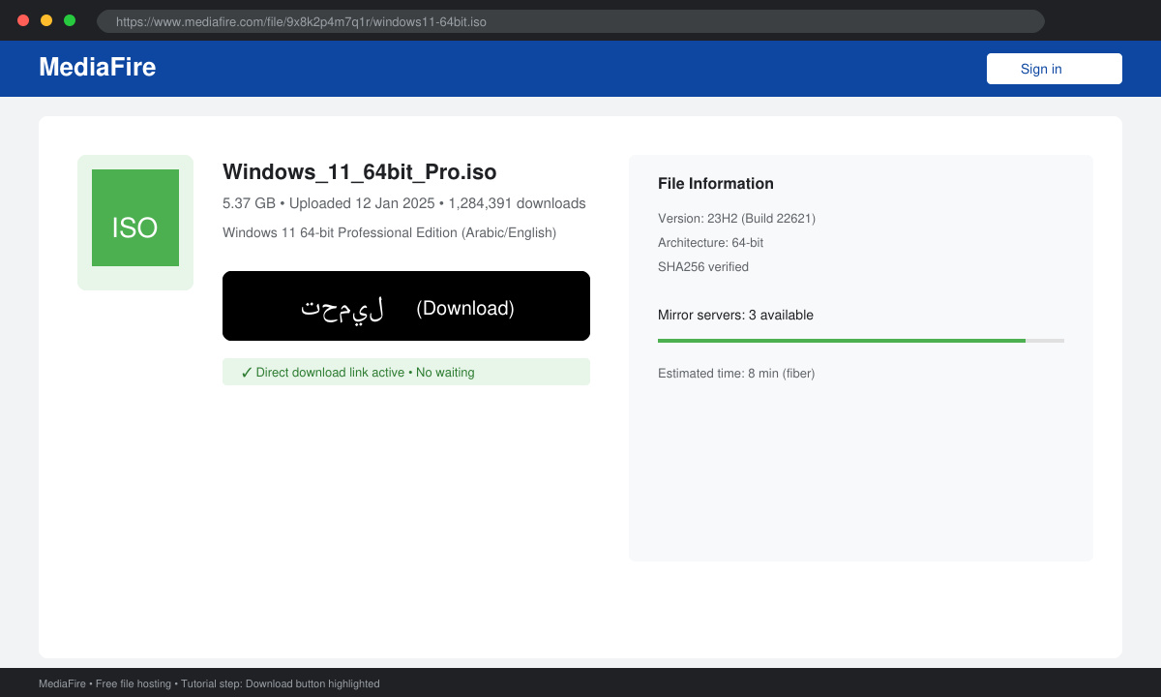Click the mirror servers progress bar
The width and height of the screenshot is (1161, 697).
click(x=861, y=341)
